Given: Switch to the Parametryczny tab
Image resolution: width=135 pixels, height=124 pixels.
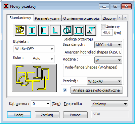Looking at the screenshot, I should tap(47, 18).
